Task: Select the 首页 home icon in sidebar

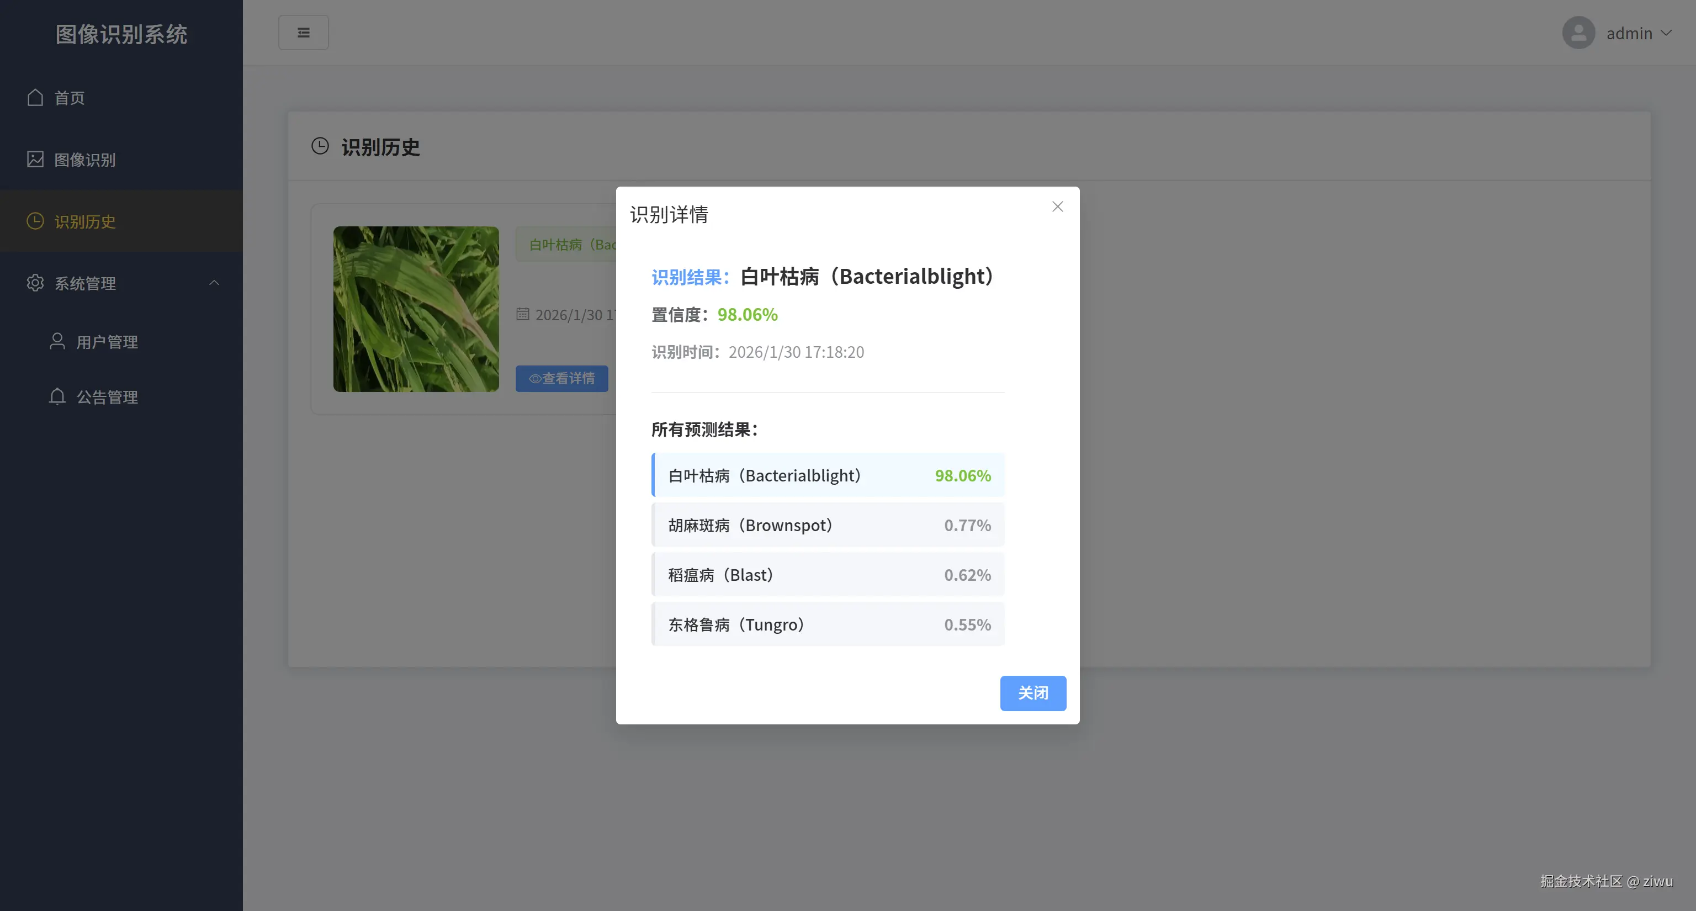Action: 35,97
